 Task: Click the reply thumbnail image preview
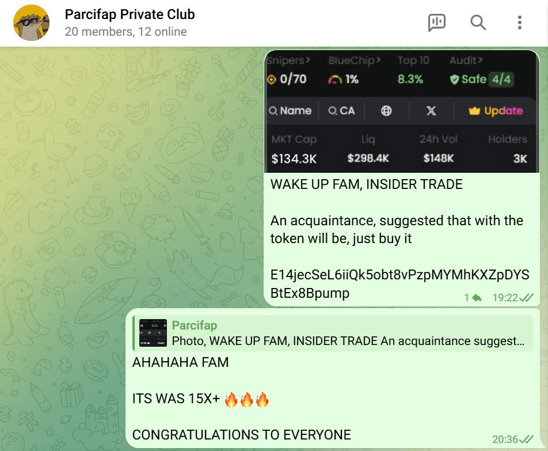point(153,333)
